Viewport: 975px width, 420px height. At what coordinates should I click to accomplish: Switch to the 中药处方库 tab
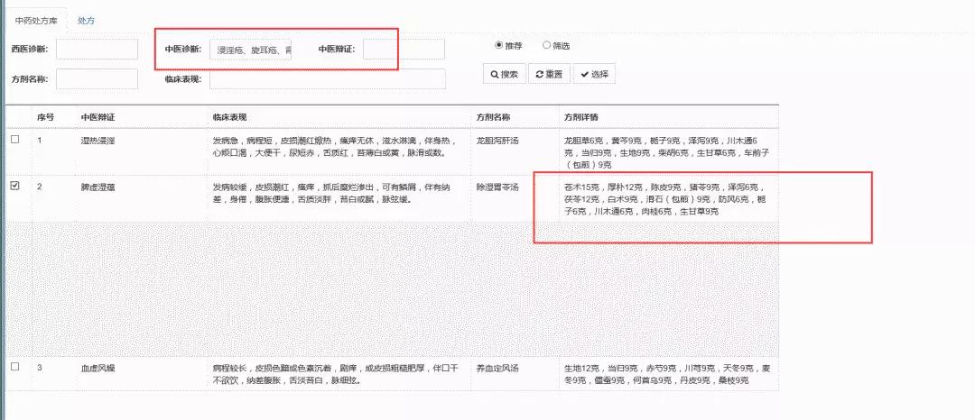click(35, 20)
